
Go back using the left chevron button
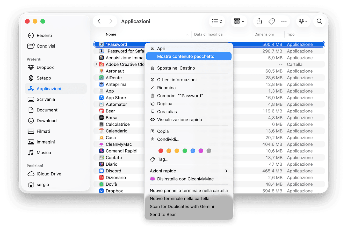[x=99, y=21]
